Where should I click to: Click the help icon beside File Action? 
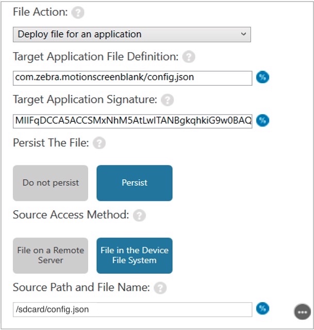coord(78,13)
